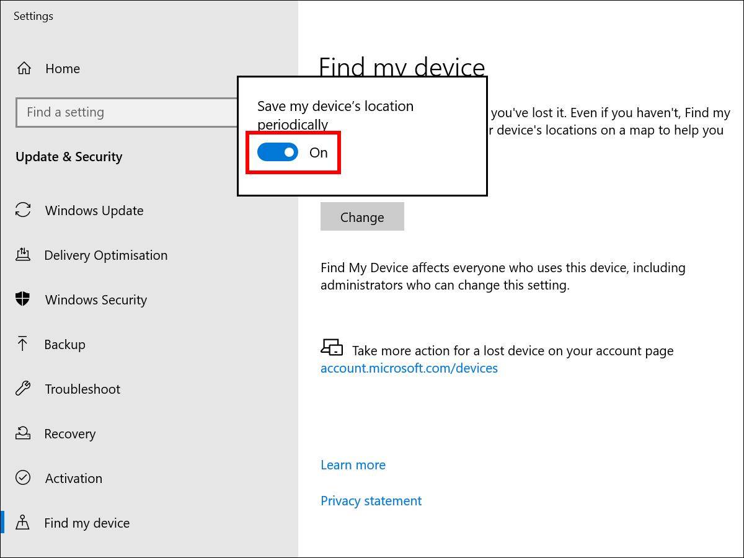This screenshot has height=558, width=744.
Task: Click the devices icon beside Take more action
Action: [332, 347]
